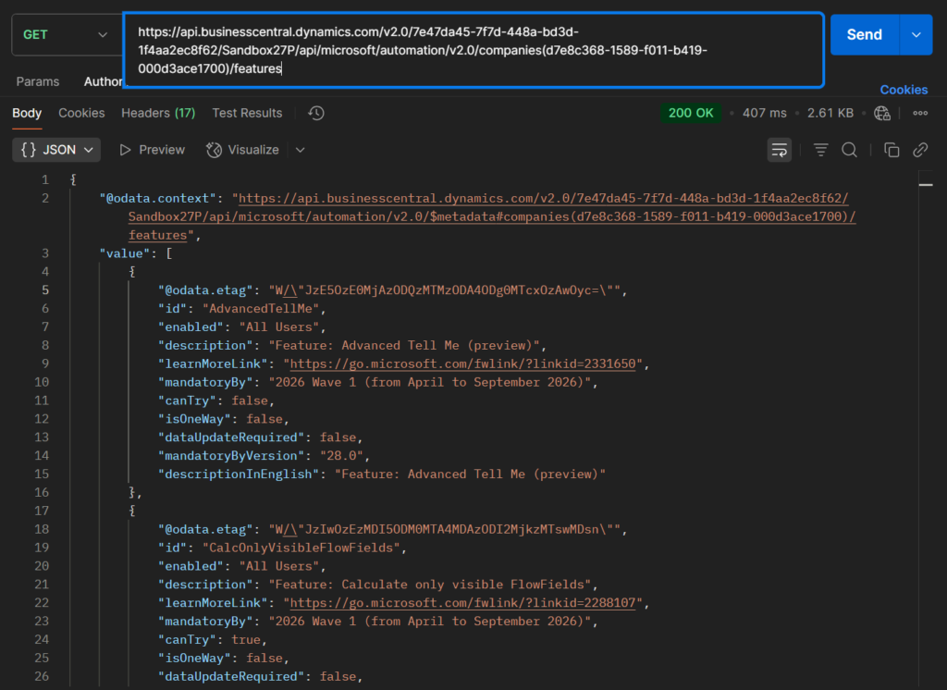Open the Headers (17) tab
947x690 pixels.
click(158, 113)
